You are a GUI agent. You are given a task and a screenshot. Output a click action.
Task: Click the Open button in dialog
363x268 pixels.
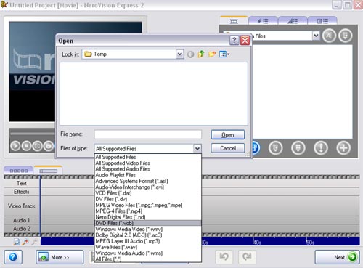click(228, 135)
